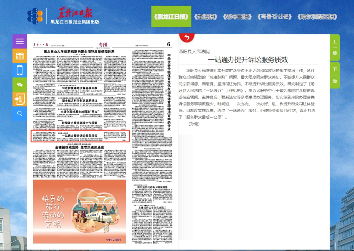Switch to old version via 旧版 icon
Image resolution: width=354 pixels, height=251 pixels.
[19, 99]
